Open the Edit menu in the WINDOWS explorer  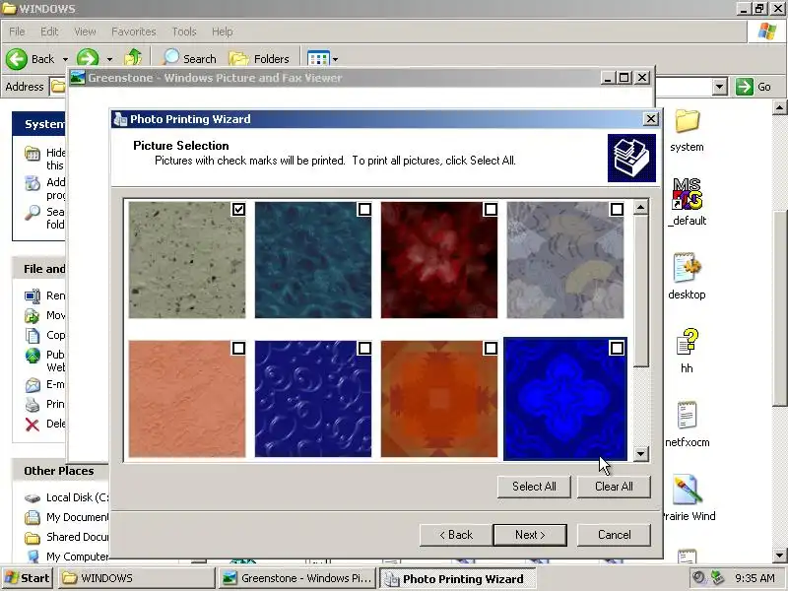tap(49, 32)
